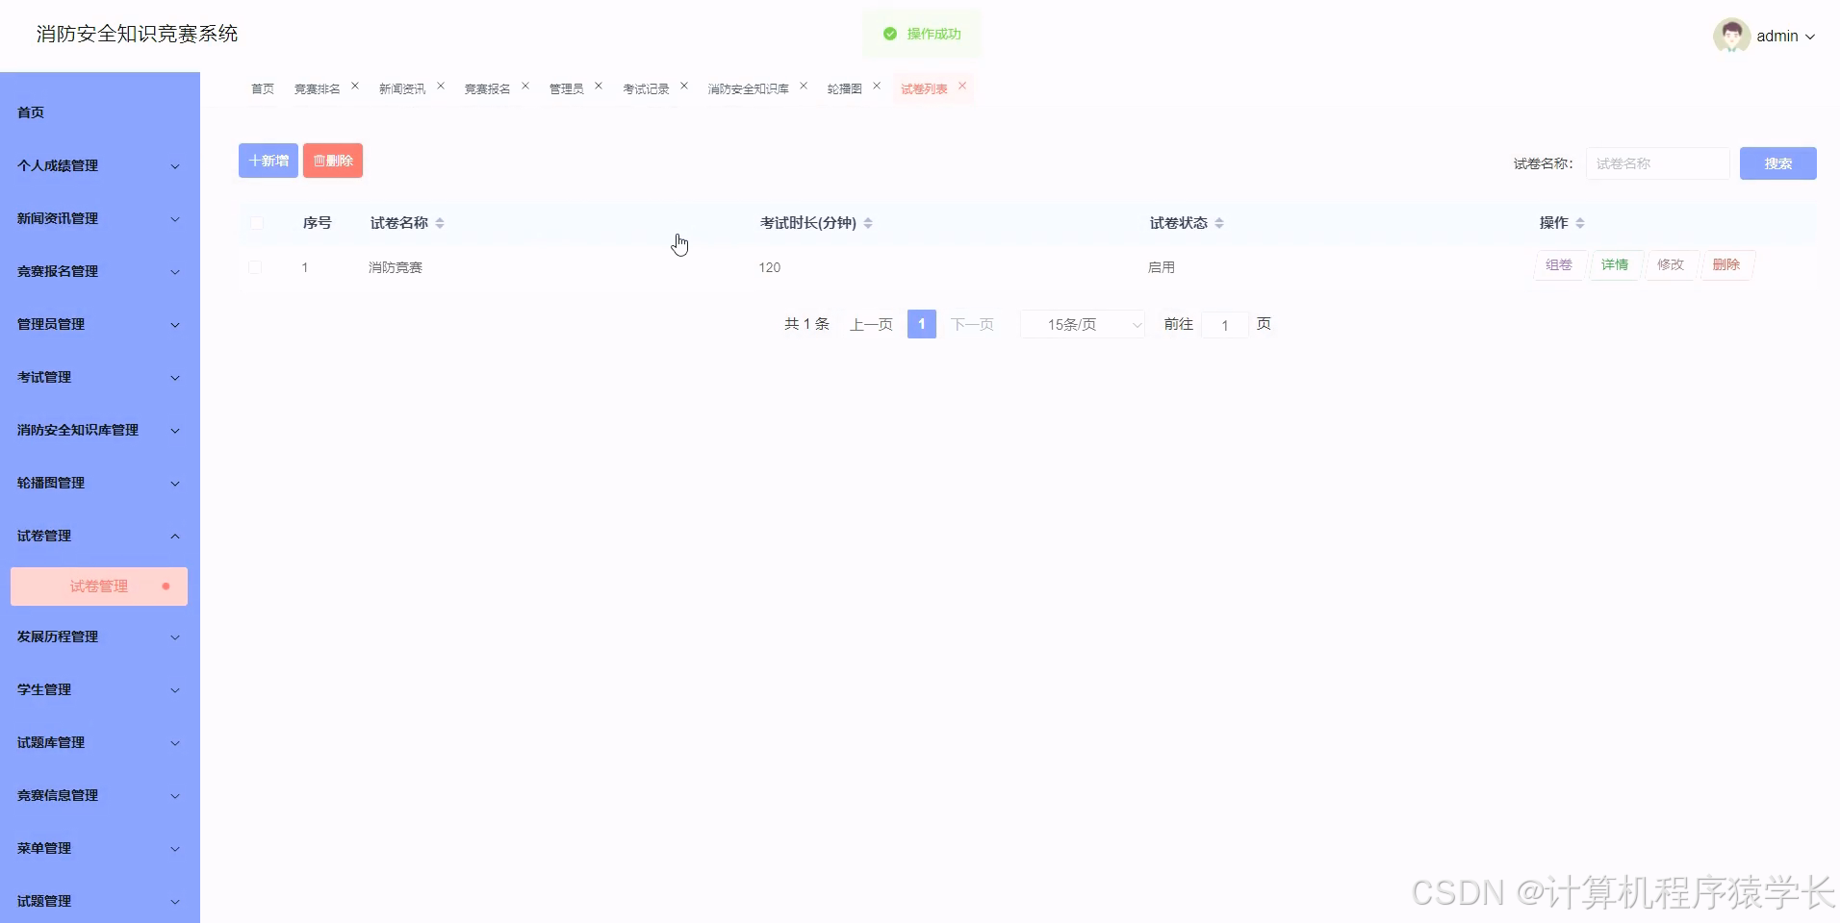Click the 下一页 next page button
This screenshot has height=923, width=1840.
tap(972, 325)
